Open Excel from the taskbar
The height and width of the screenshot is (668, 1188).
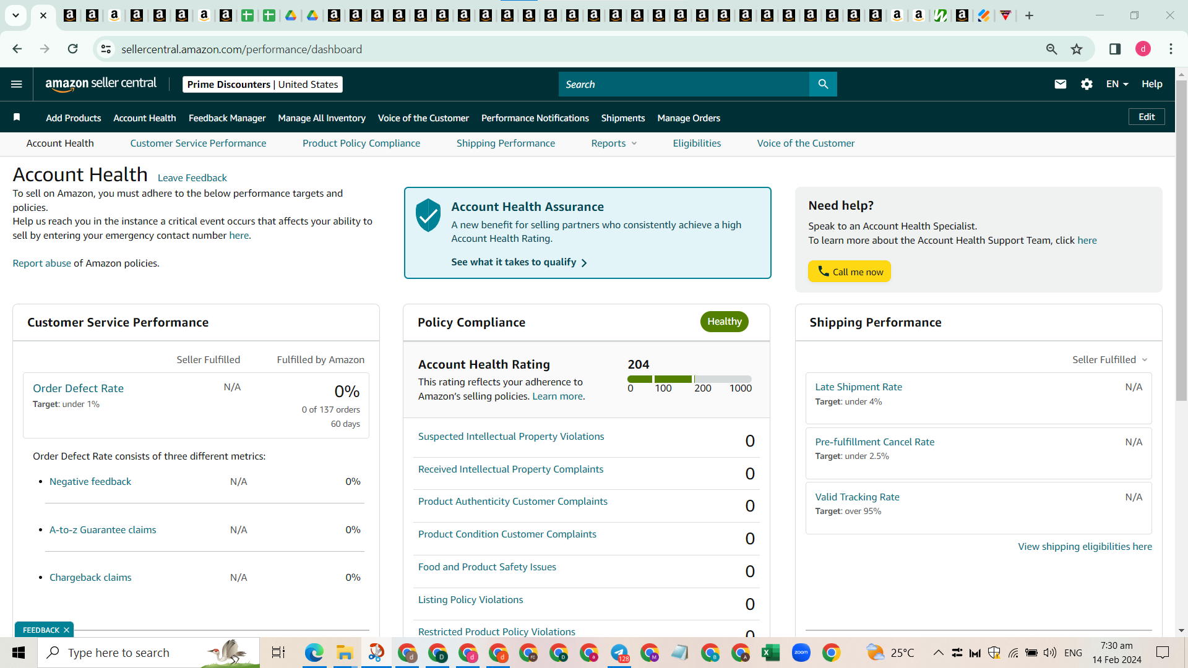[770, 653]
